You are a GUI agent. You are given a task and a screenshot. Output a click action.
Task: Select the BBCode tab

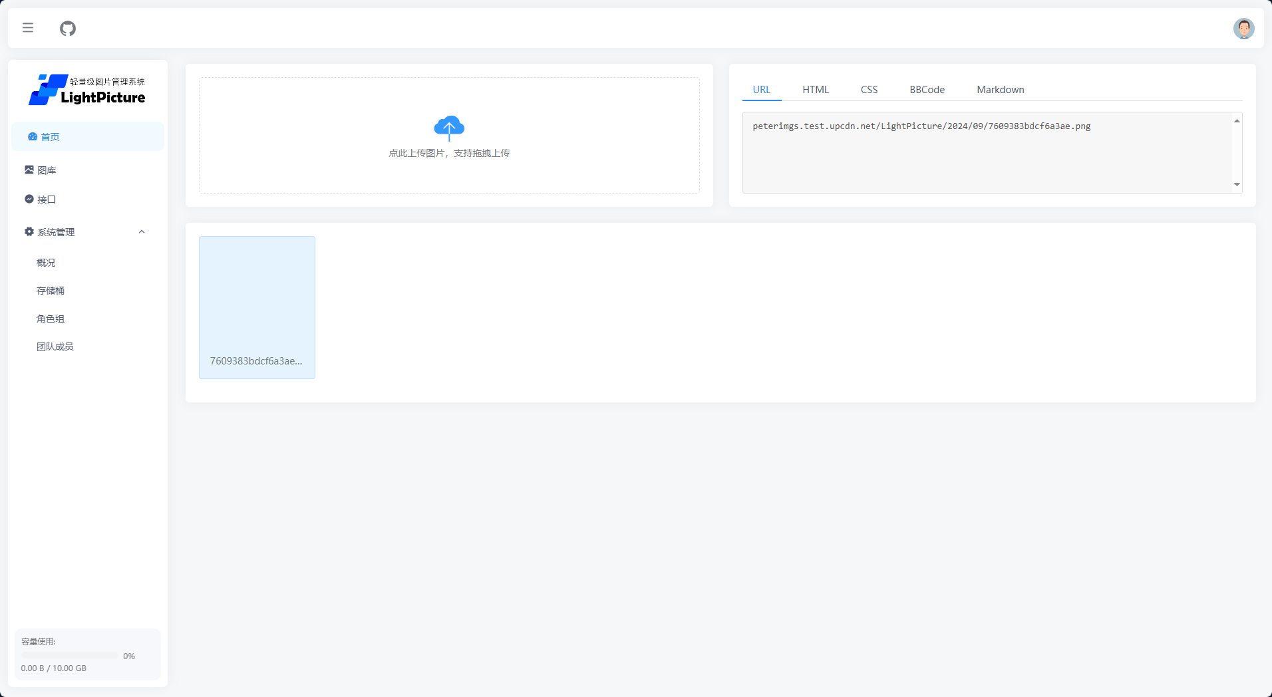tap(927, 90)
